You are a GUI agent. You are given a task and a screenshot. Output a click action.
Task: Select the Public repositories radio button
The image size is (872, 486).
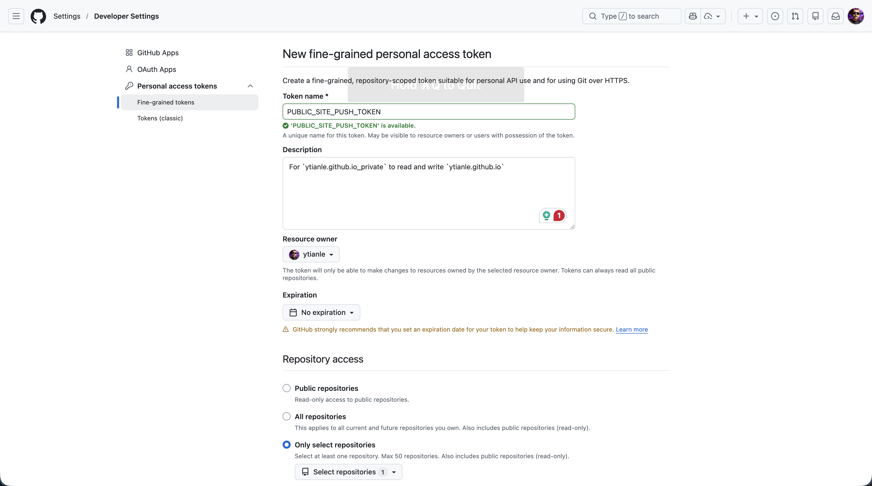pos(287,388)
